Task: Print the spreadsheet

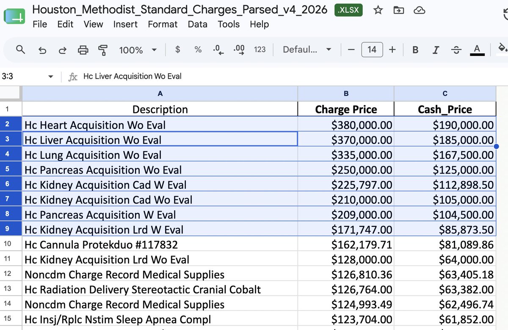Action: point(83,50)
